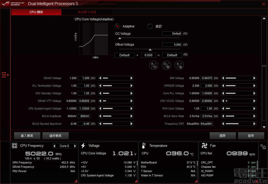
Task: Increase CPU System Agent Voltage right arrow
Action: [131, 109]
